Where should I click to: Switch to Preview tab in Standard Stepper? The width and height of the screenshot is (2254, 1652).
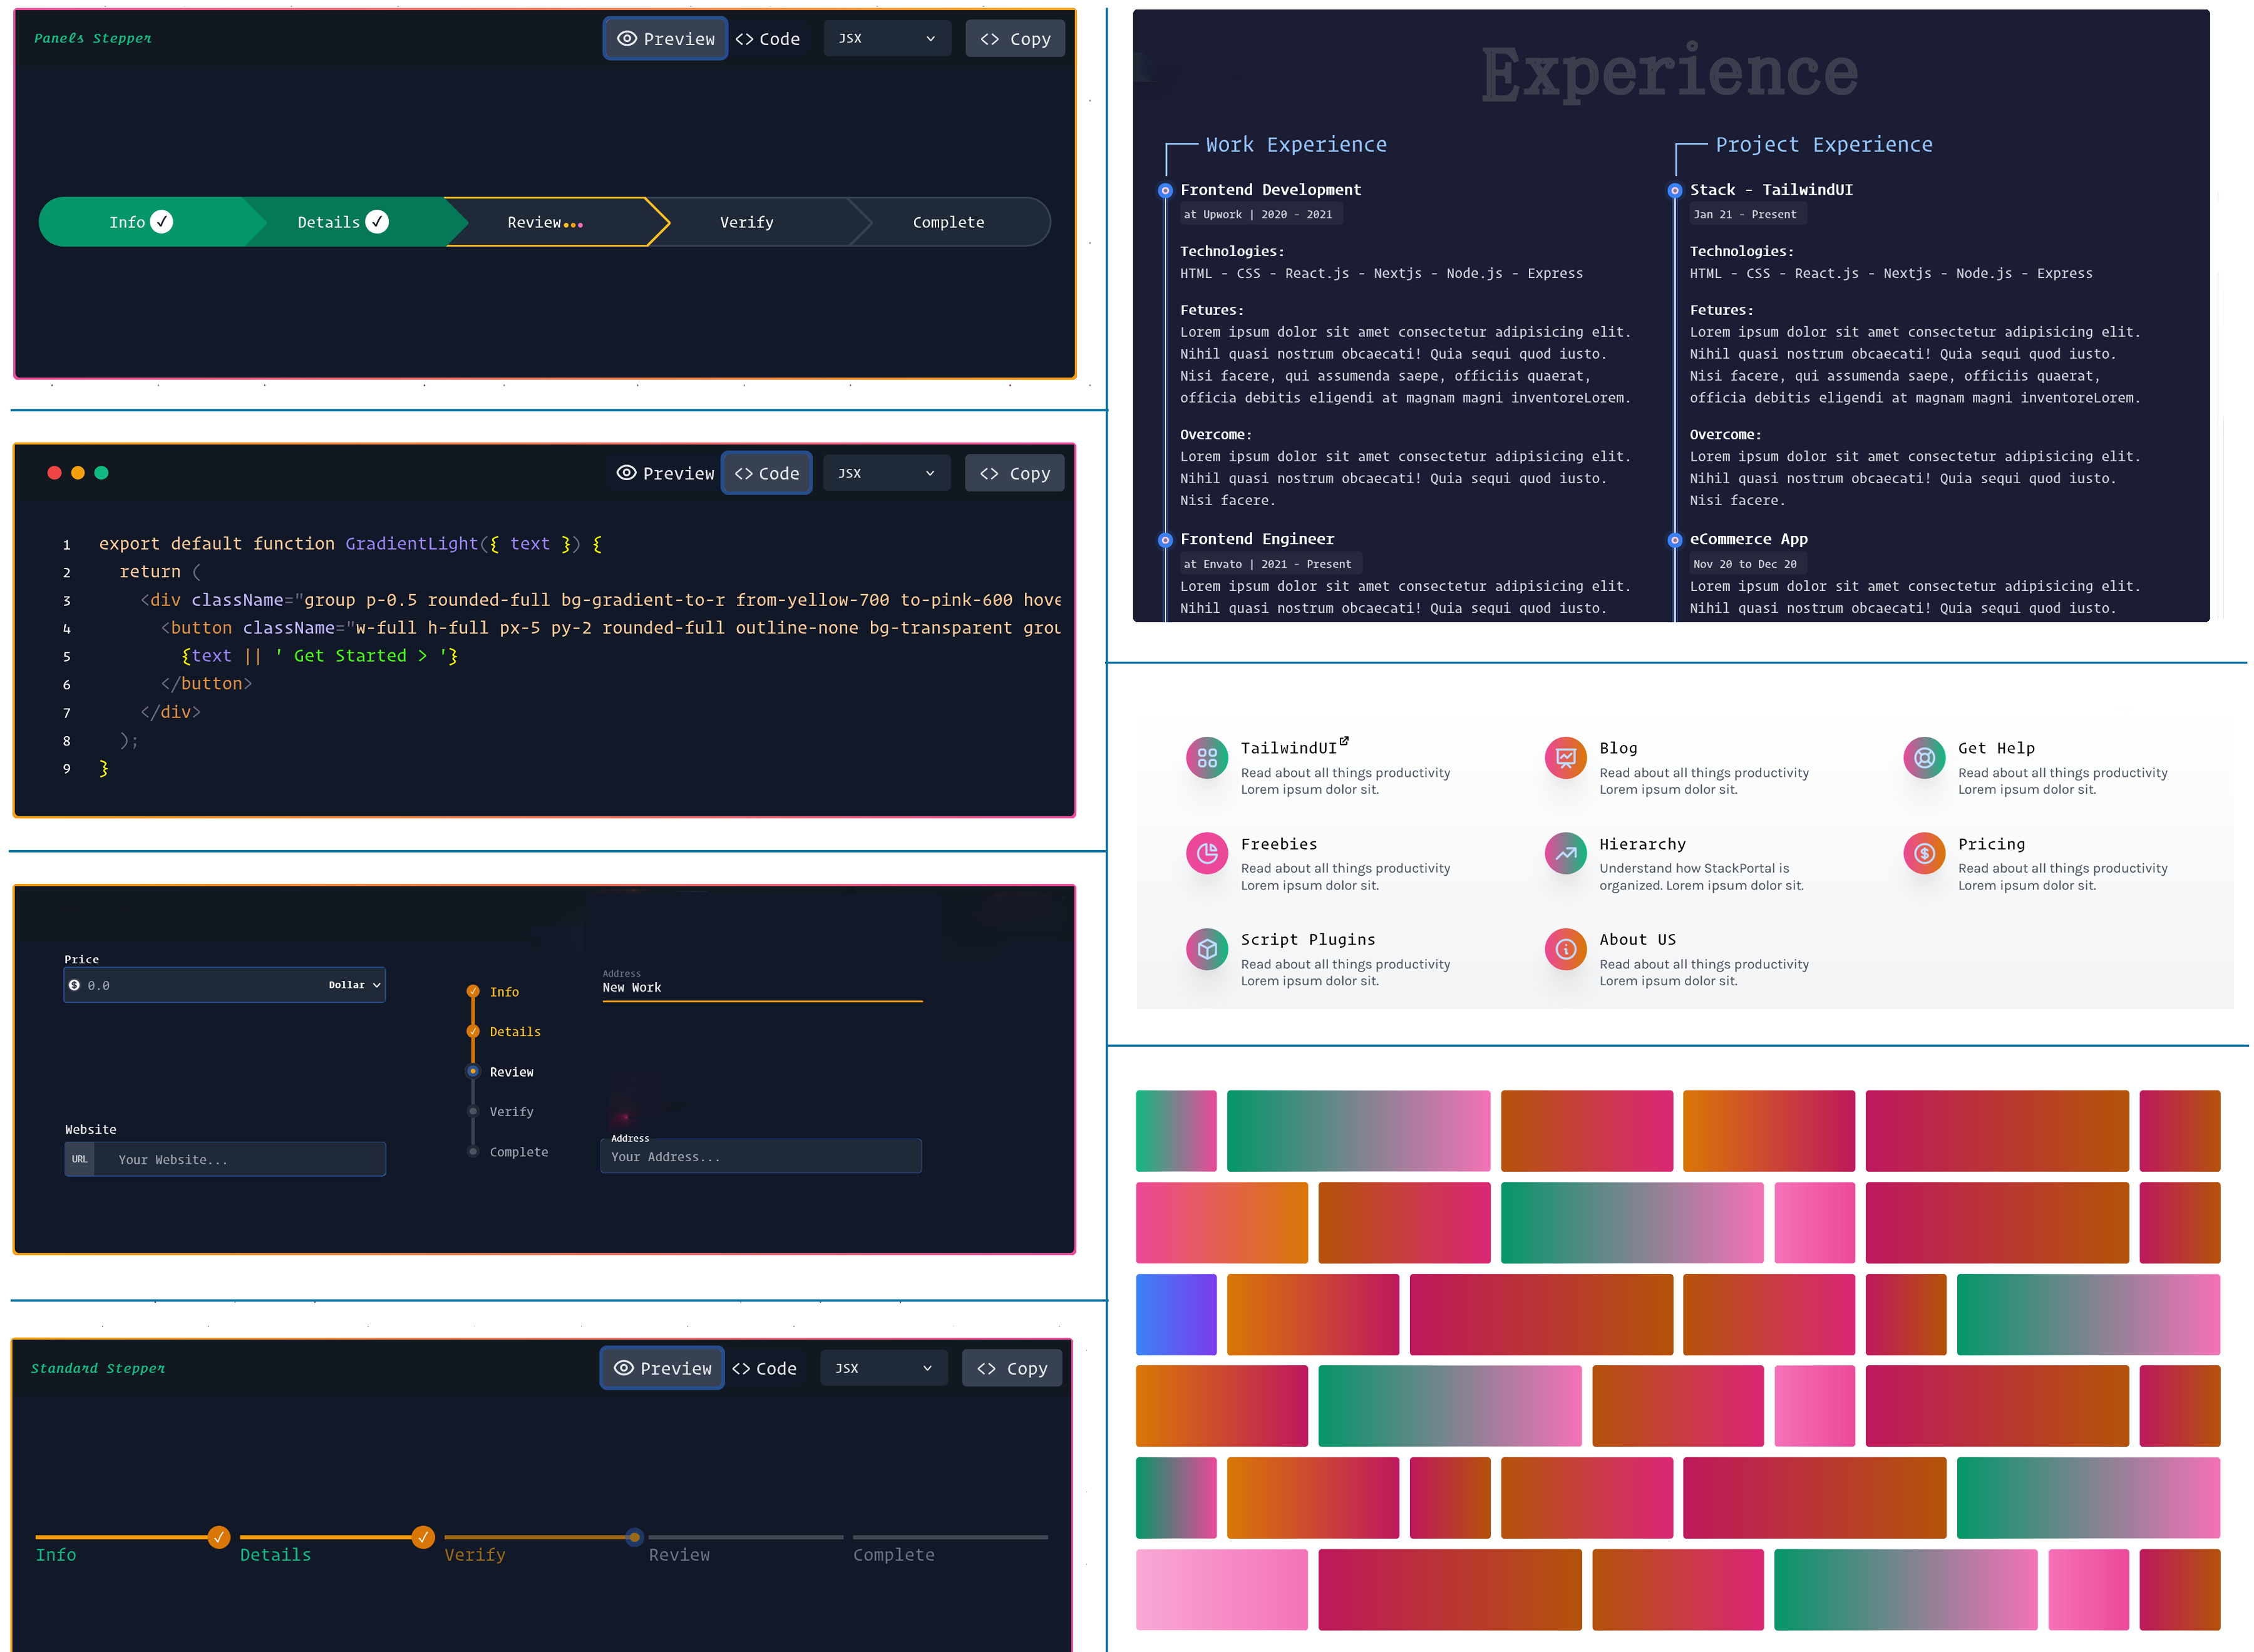click(662, 1368)
